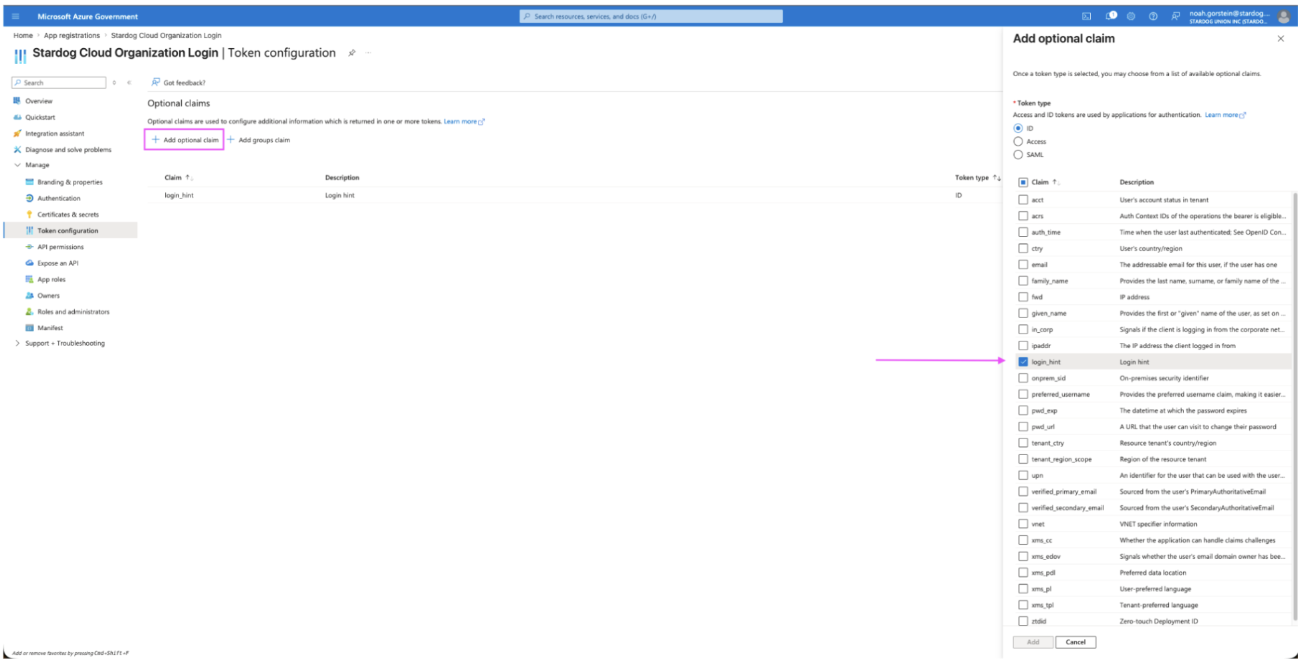Image resolution: width=1302 pixels, height=667 pixels.
Task: Uncheck the login_hint claim checkbox
Action: (1023, 362)
